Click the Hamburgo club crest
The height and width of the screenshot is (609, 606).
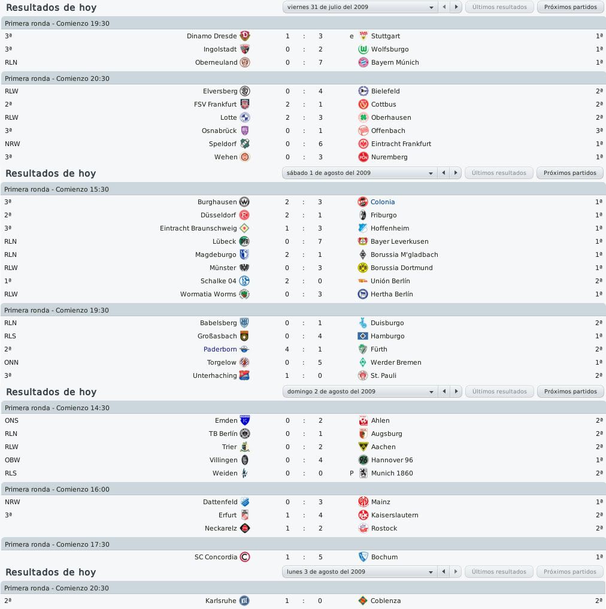pos(362,336)
